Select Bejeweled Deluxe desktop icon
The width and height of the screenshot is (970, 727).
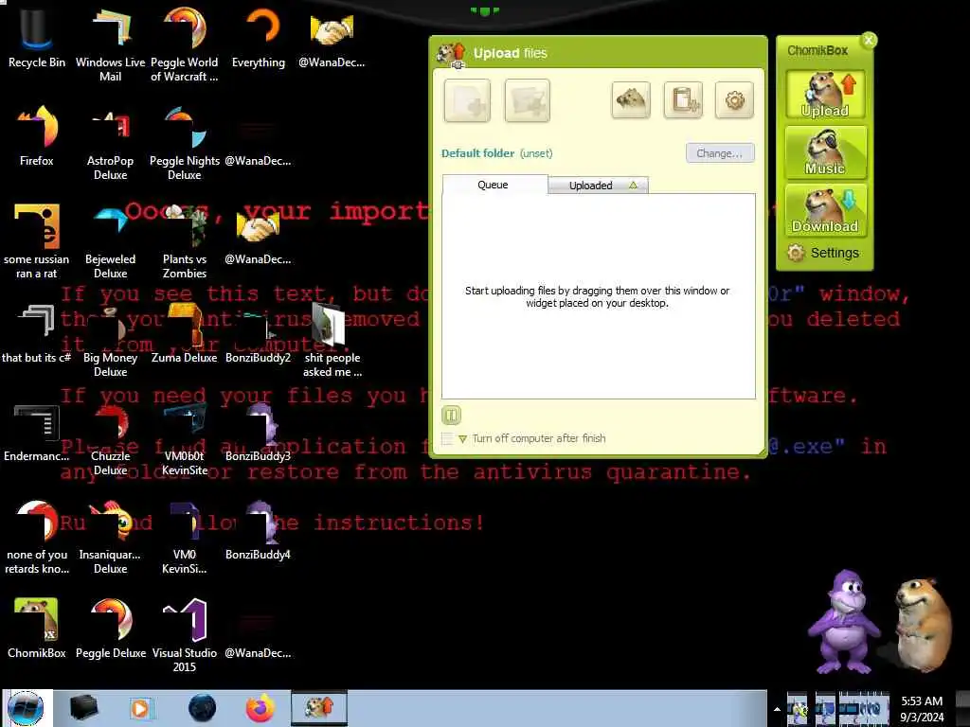110,242
